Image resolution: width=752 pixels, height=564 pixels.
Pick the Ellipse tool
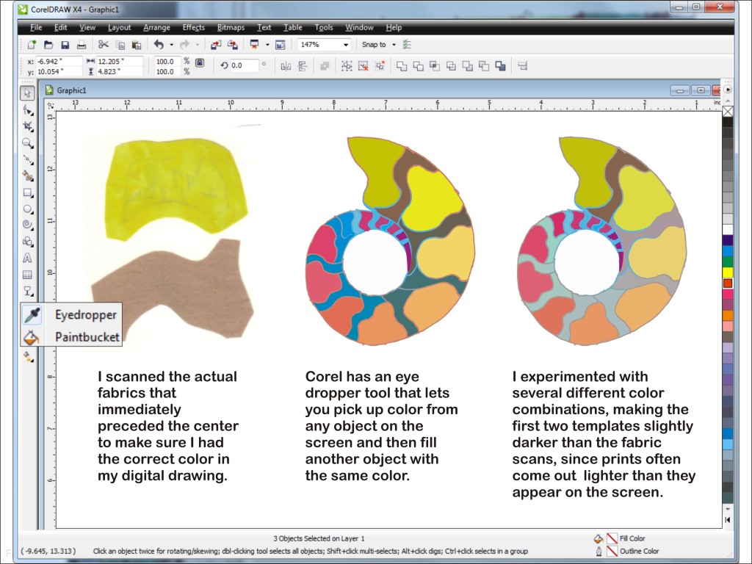click(x=27, y=209)
